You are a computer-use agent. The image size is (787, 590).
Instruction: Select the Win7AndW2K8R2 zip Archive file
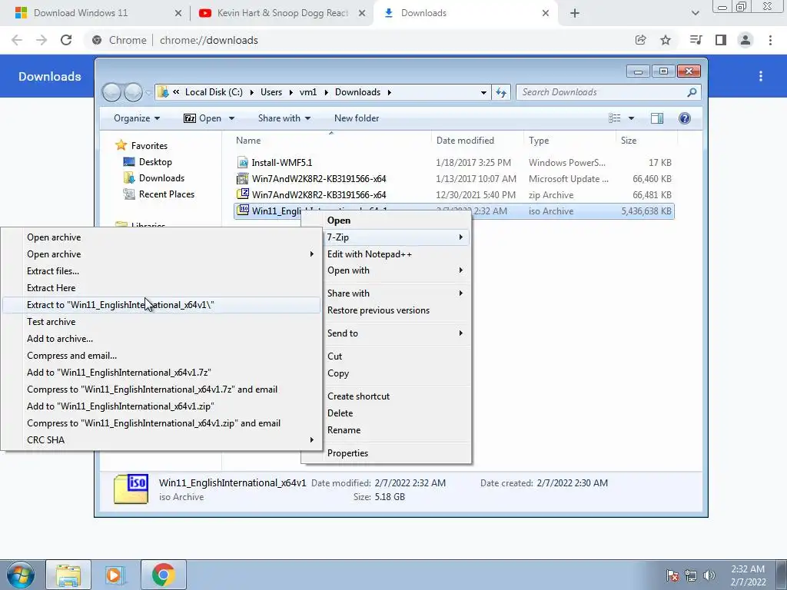click(x=453, y=194)
